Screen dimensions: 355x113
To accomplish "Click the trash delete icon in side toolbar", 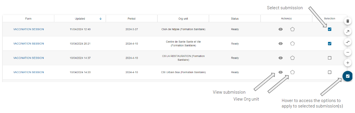I will [x=348, y=21].
